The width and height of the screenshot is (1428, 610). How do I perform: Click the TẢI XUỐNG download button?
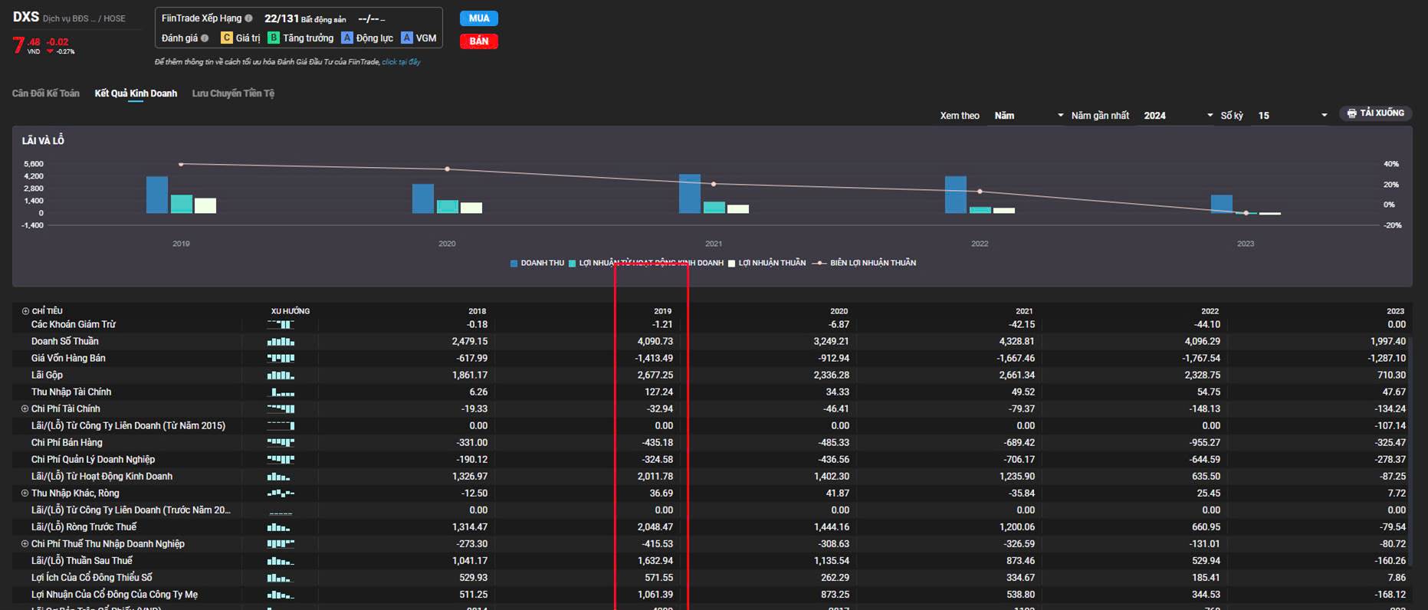pyautogui.click(x=1376, y=113)
